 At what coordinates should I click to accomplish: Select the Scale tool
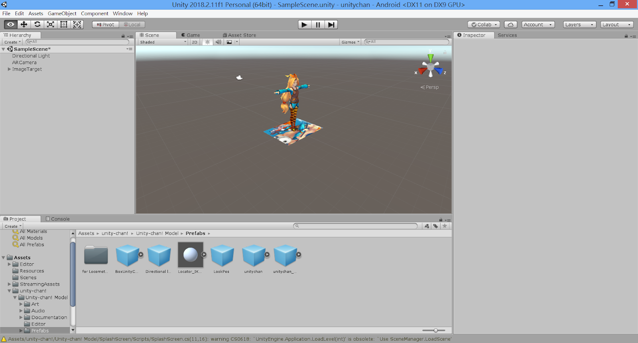click(50, 24)
